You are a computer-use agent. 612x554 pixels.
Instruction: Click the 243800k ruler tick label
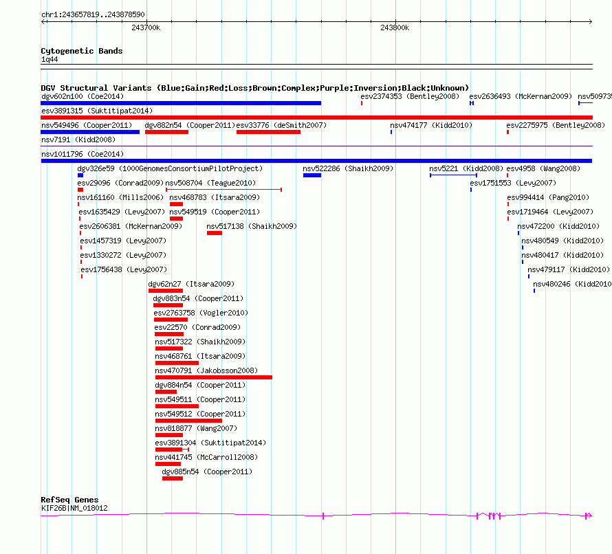[395, 27]
